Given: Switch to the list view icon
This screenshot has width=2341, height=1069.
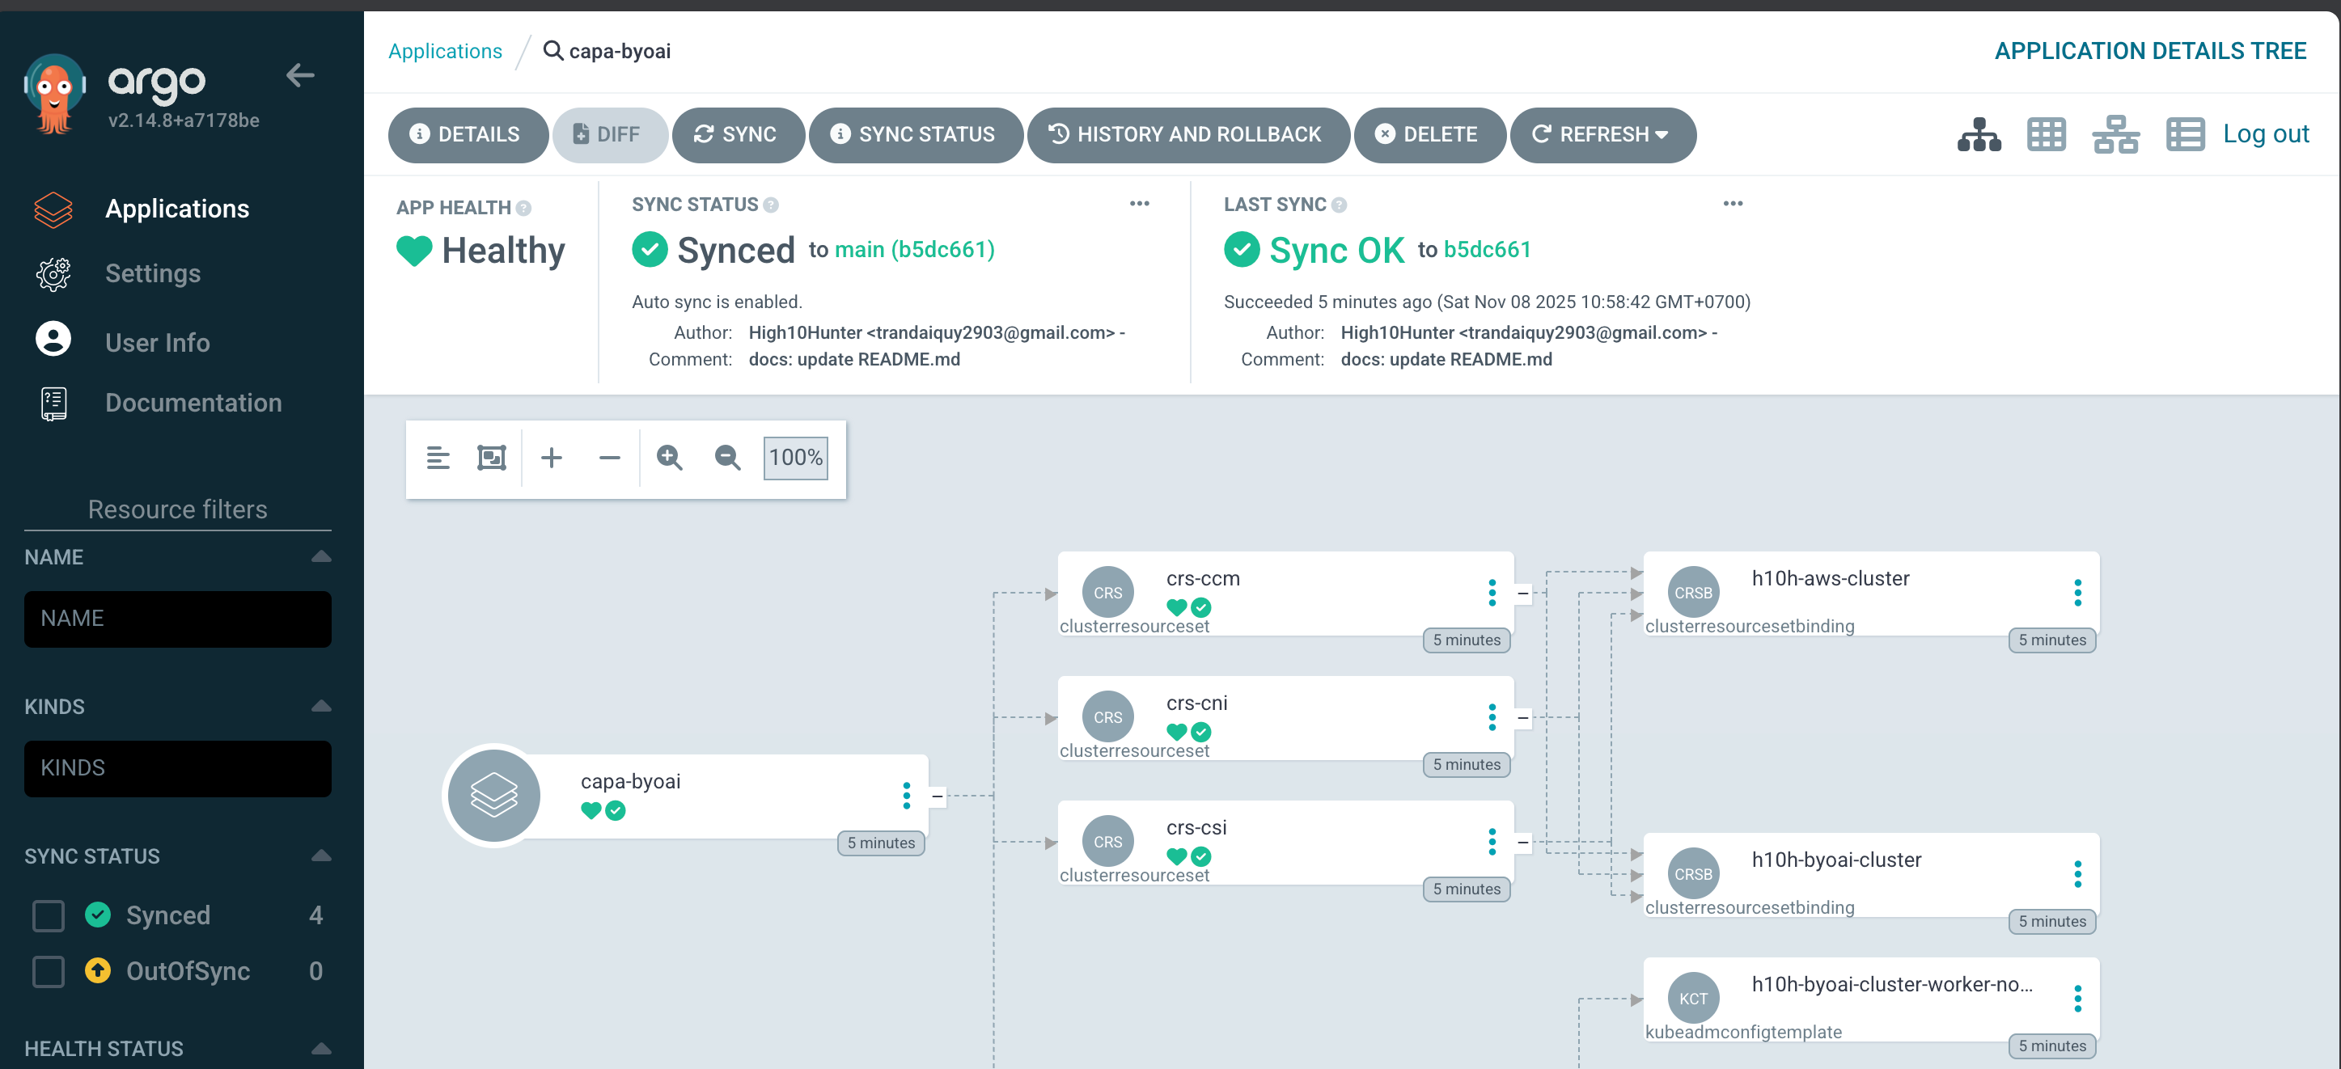Looking at the screenshot, I should pos(2184,134).
